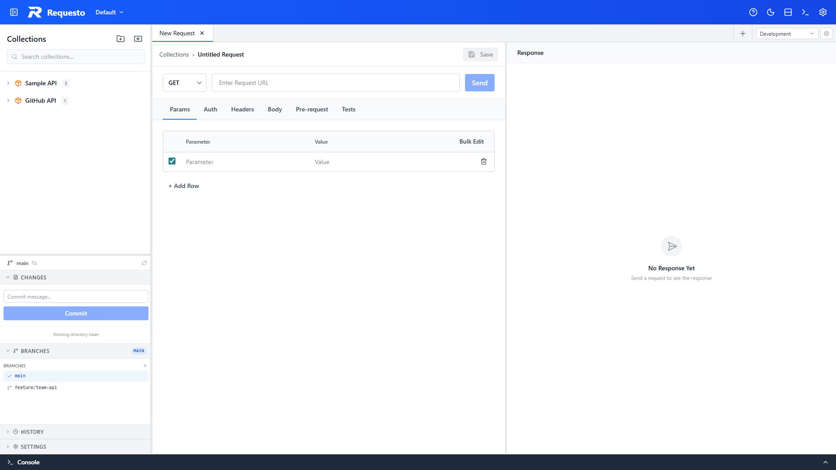Click Bulk Edit
Screen dimensions: 836x470
[x=472, y=141]
